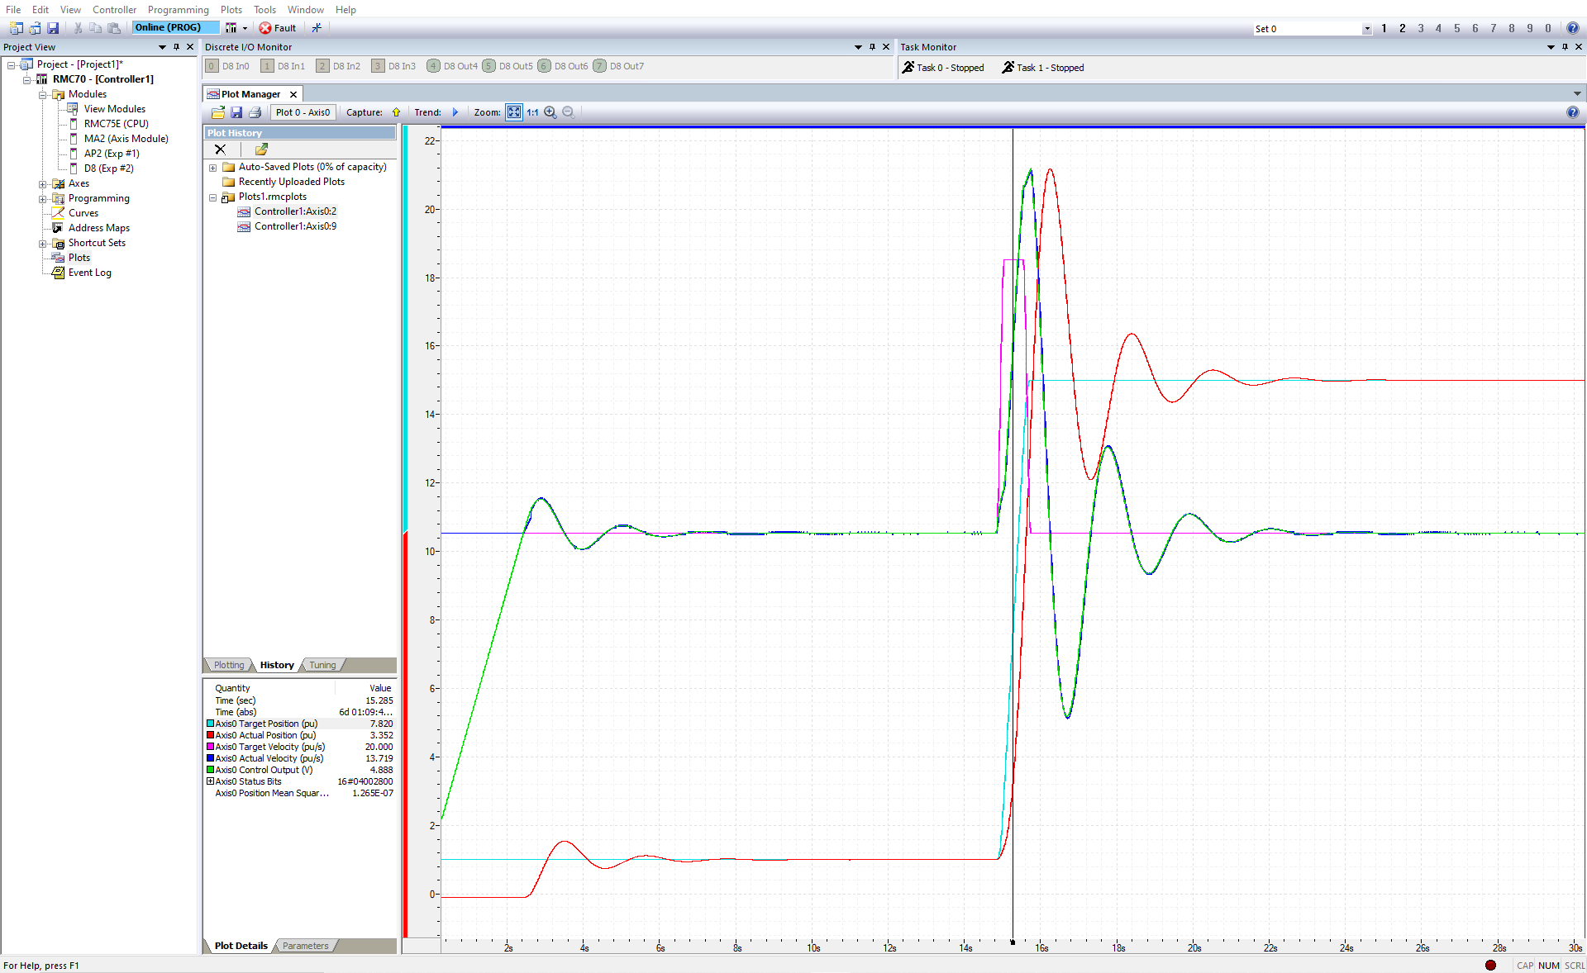This screenshot has height=973, width=1587.
Task: Click the Plot 0 - Axis0 selector button
Action: click(303, 112)
